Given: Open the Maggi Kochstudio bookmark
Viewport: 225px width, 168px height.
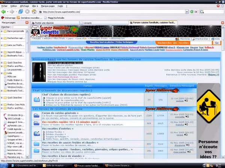Looking at the screenshot, I should pyautogui.click(x=54, y=18).
